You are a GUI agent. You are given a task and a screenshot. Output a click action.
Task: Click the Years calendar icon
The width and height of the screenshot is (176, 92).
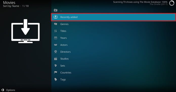pyautogui.click(x=56, y=38)
